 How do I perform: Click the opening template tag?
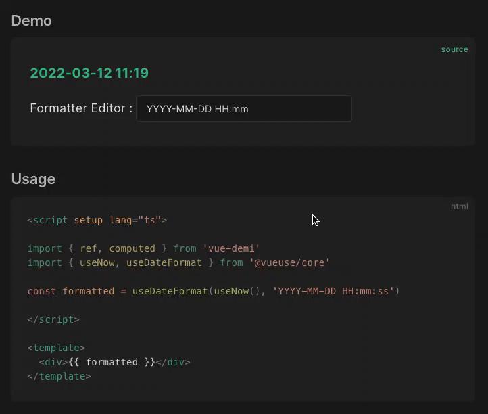coord(56,348)
